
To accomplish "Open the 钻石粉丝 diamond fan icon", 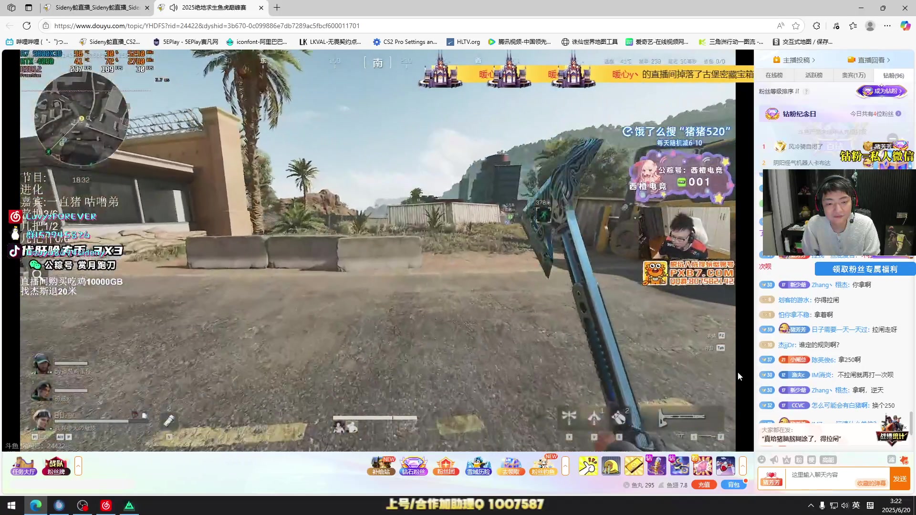I will click(x=413, y=466).
